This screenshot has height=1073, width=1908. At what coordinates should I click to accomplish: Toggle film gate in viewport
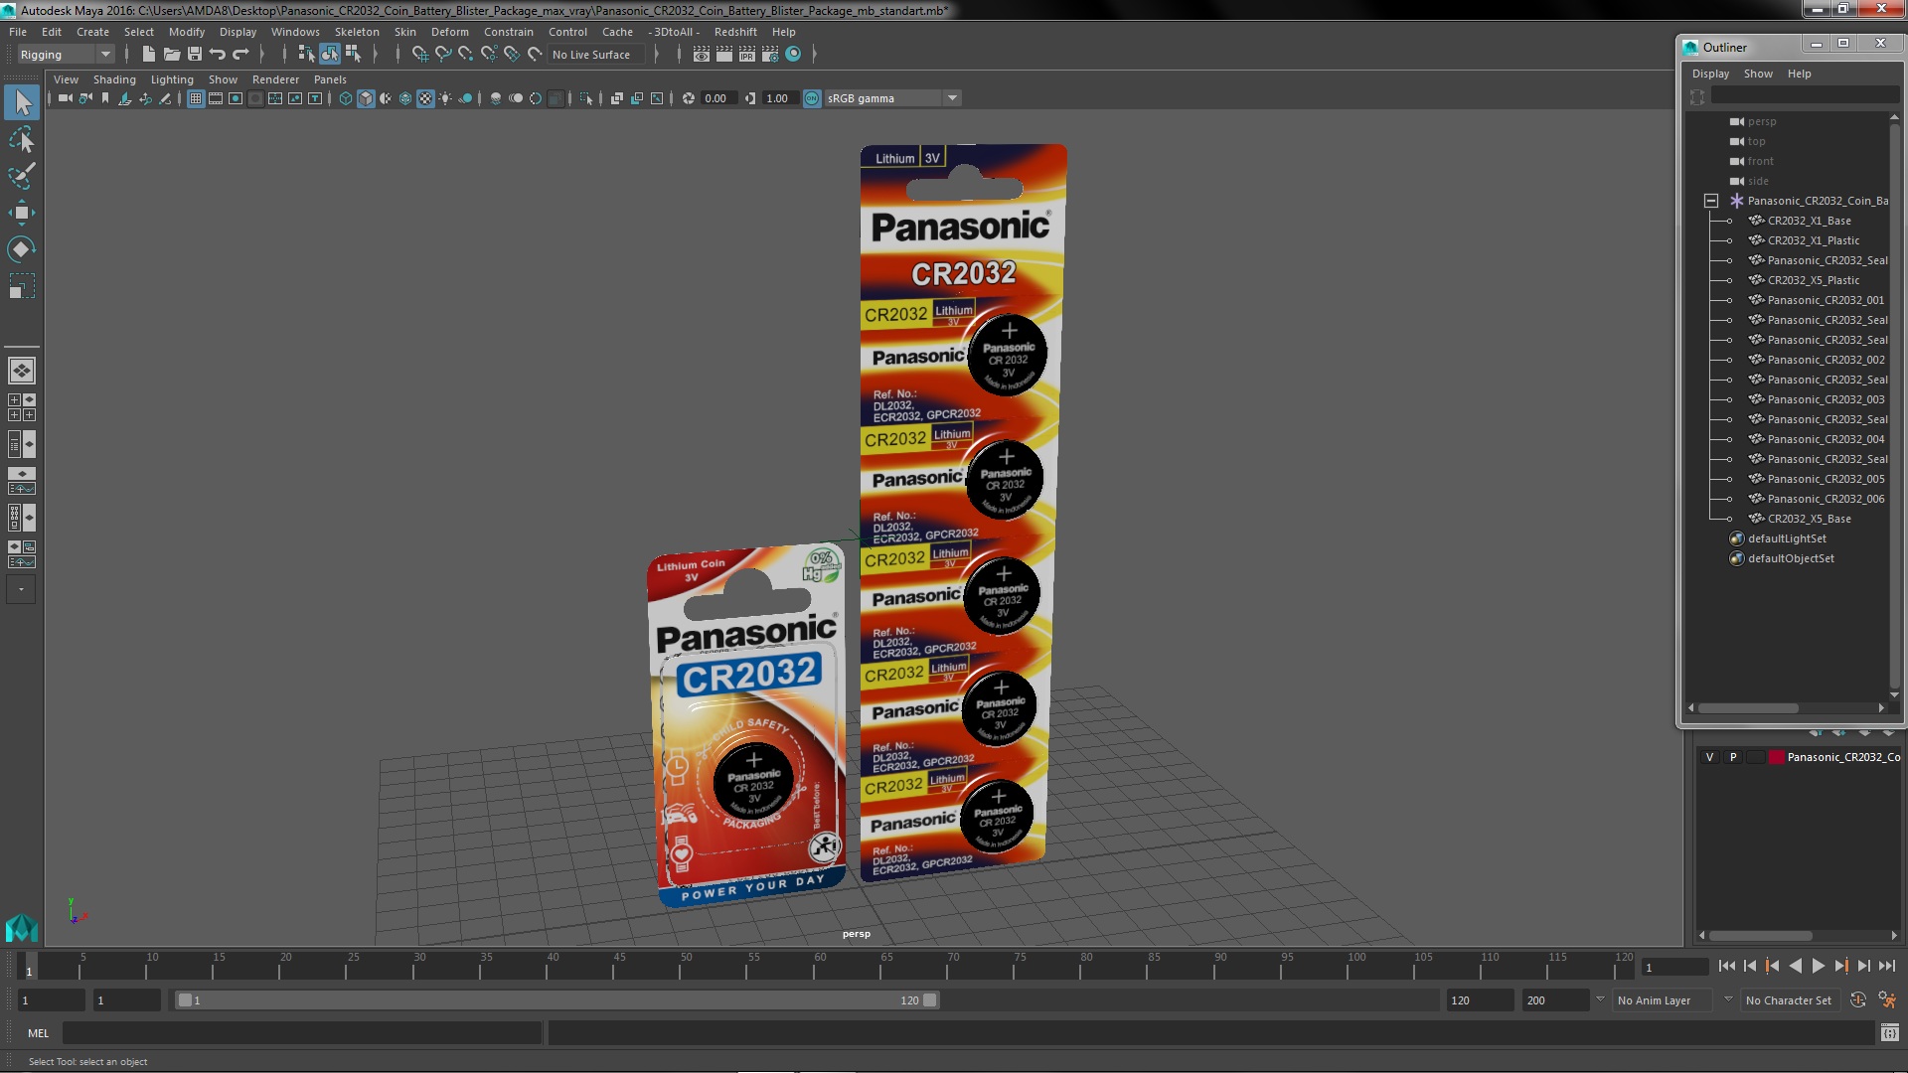(216, 98)
